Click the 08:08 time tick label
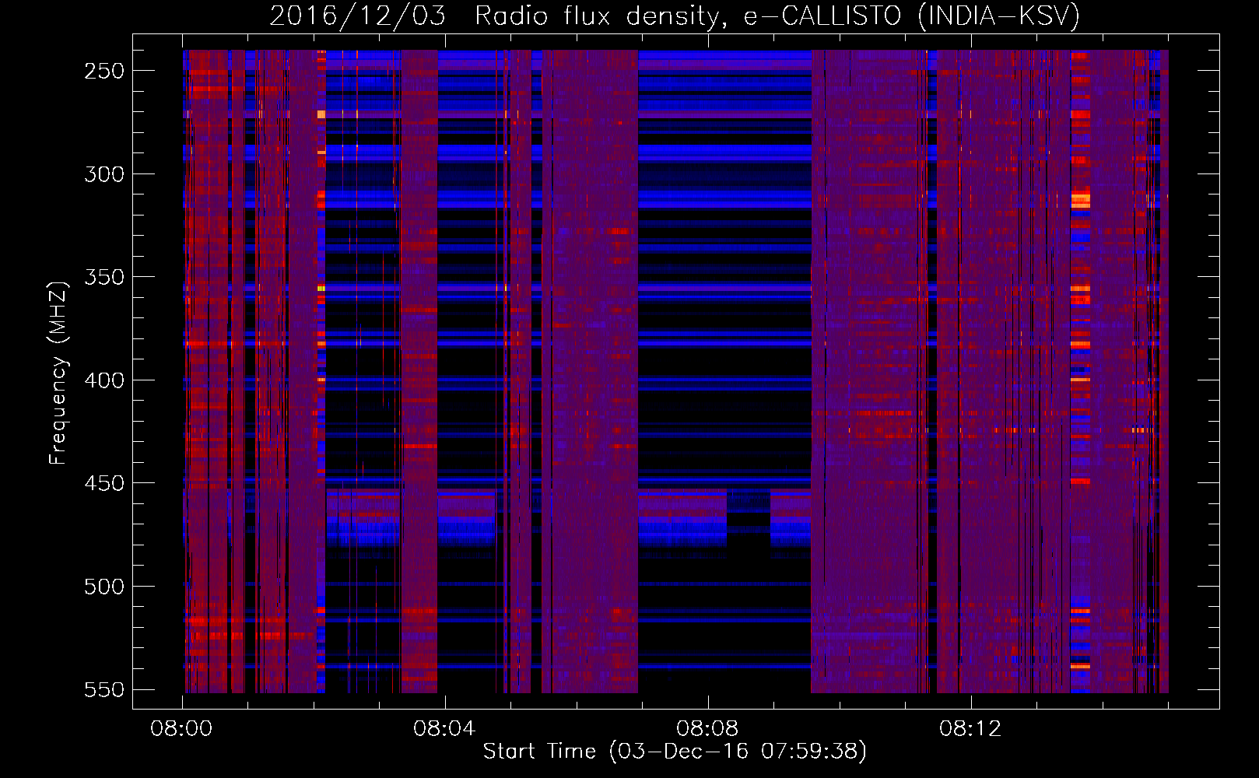This screenshot has width=1259, height=778. [707, 729]
